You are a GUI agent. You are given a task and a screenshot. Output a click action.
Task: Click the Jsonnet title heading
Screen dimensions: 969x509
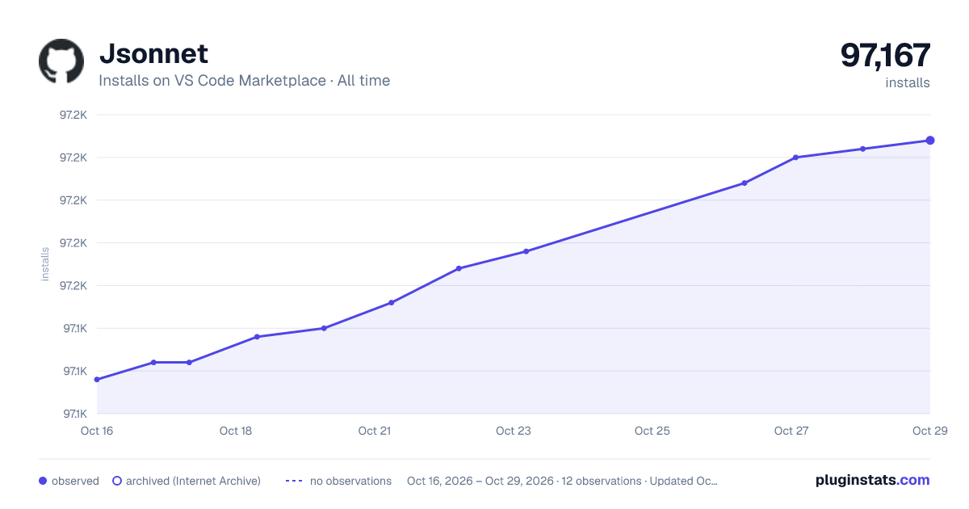click(153, 53)
